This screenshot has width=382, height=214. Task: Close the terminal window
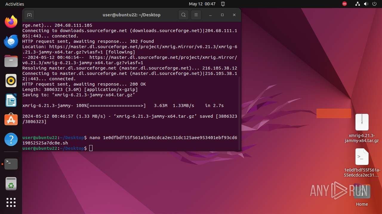[234, 15]
